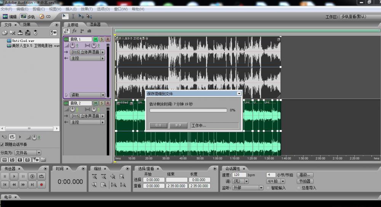The width and height of the screenshot is (381, 207).
Task: Click the Fast Forward transport button
Action: pos(23,185)
